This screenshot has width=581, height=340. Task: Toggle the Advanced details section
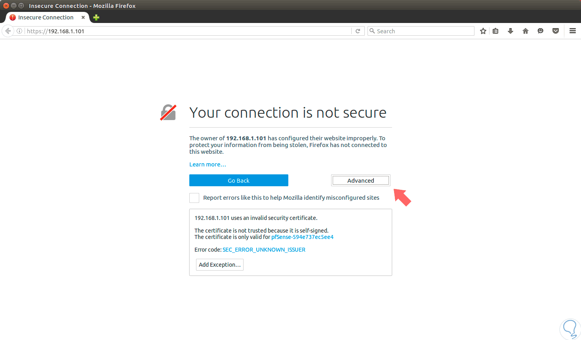pyautogui.click(x=360, y=180)
